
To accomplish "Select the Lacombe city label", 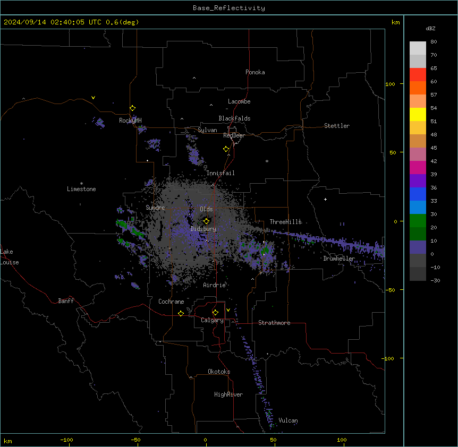I will coord(239,101).
